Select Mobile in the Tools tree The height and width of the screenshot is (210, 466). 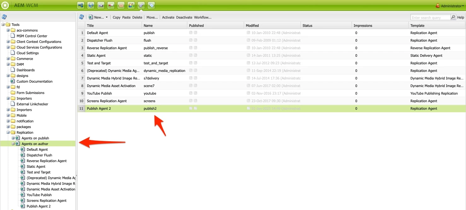[21, 115]
